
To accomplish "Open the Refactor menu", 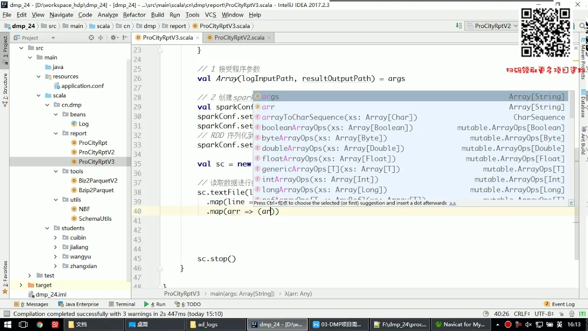I will (x=134, y=15).
